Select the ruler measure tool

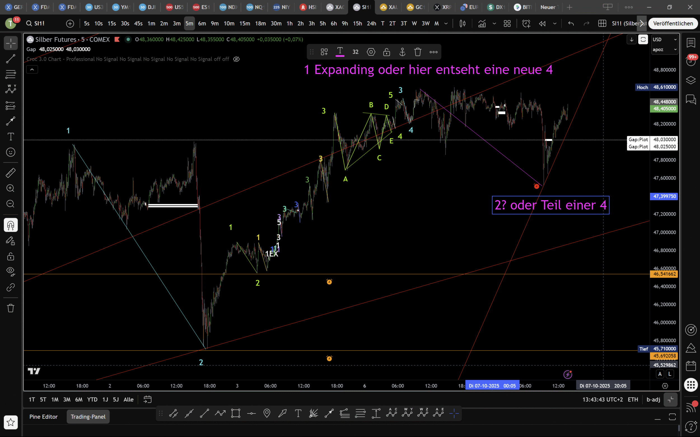pos(11,173)
